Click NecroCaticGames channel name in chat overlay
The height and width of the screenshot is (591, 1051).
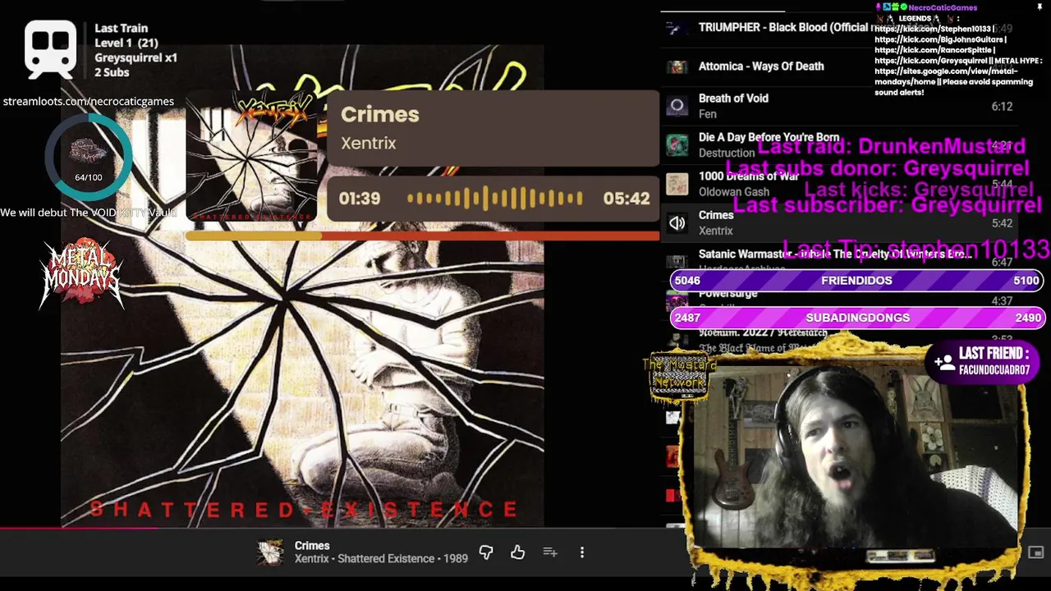coord(943,7)
